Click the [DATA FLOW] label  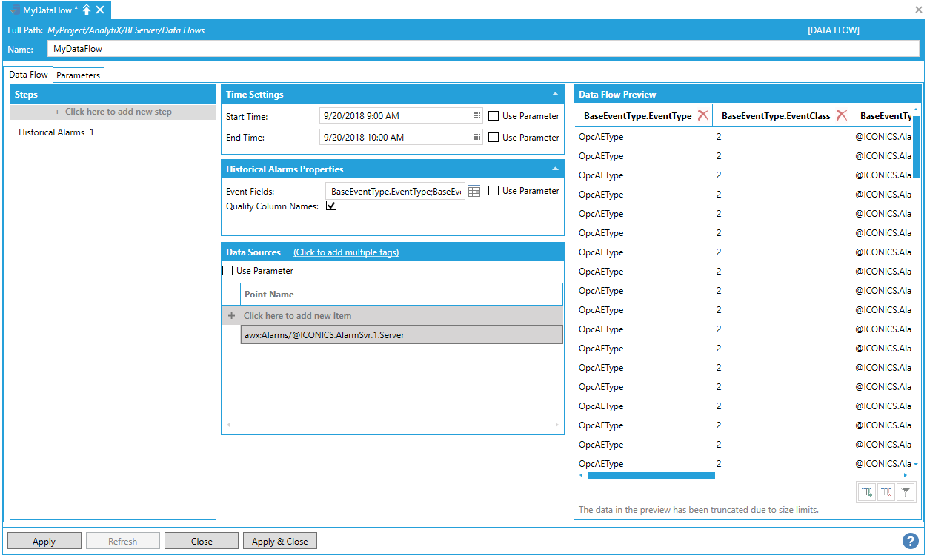pyautogui.click(x=833, y=30)
